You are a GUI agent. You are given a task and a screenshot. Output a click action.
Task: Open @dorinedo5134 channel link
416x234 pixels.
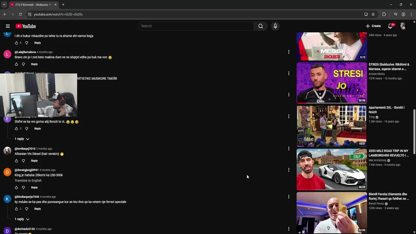(x=24, y=229)
